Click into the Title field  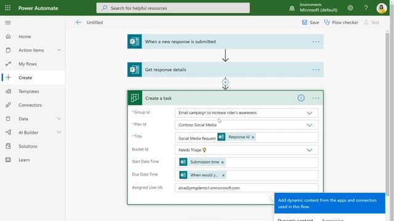coord(246,138)
